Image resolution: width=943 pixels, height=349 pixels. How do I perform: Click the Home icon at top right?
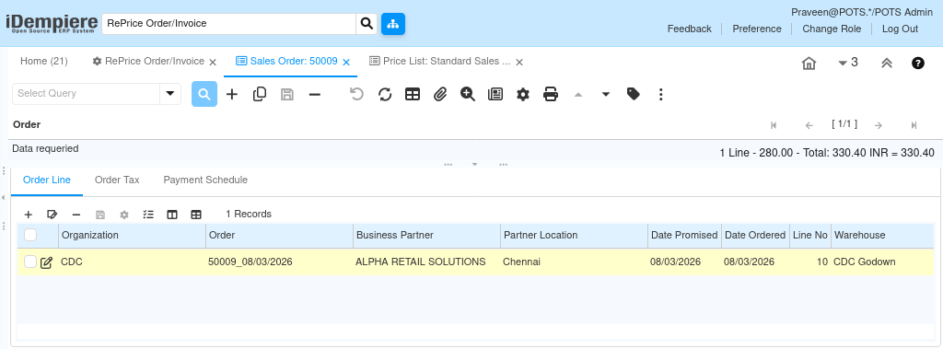[x=809, y=64]
